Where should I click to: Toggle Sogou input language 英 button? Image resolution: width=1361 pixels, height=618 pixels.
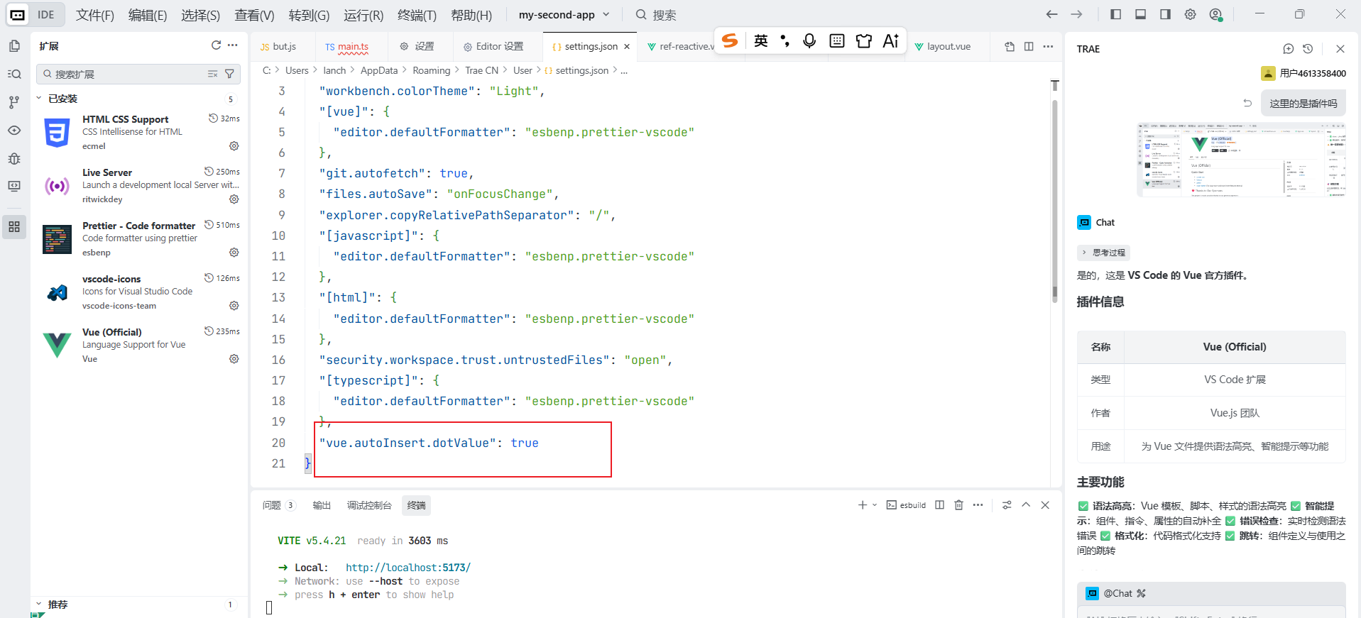coord(761,41)
